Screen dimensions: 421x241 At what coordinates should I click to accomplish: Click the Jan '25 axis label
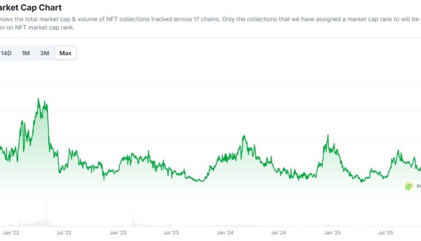click(x=332, y=232)
